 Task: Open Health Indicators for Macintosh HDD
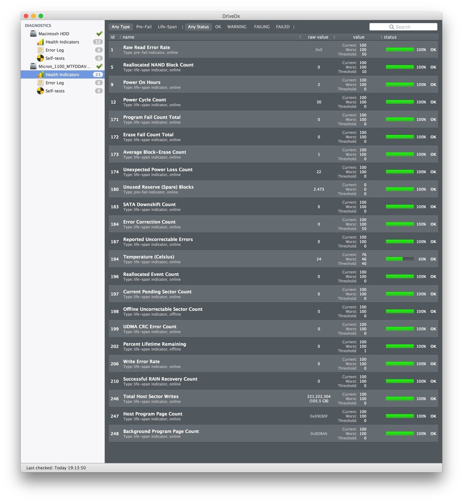[x=63, y=42]
